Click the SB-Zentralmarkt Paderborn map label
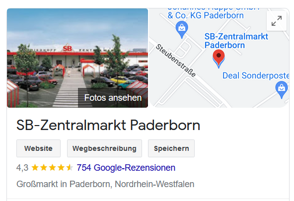This screenshot has width=294, height=201. pyautogui.click(x=236, y=41)
